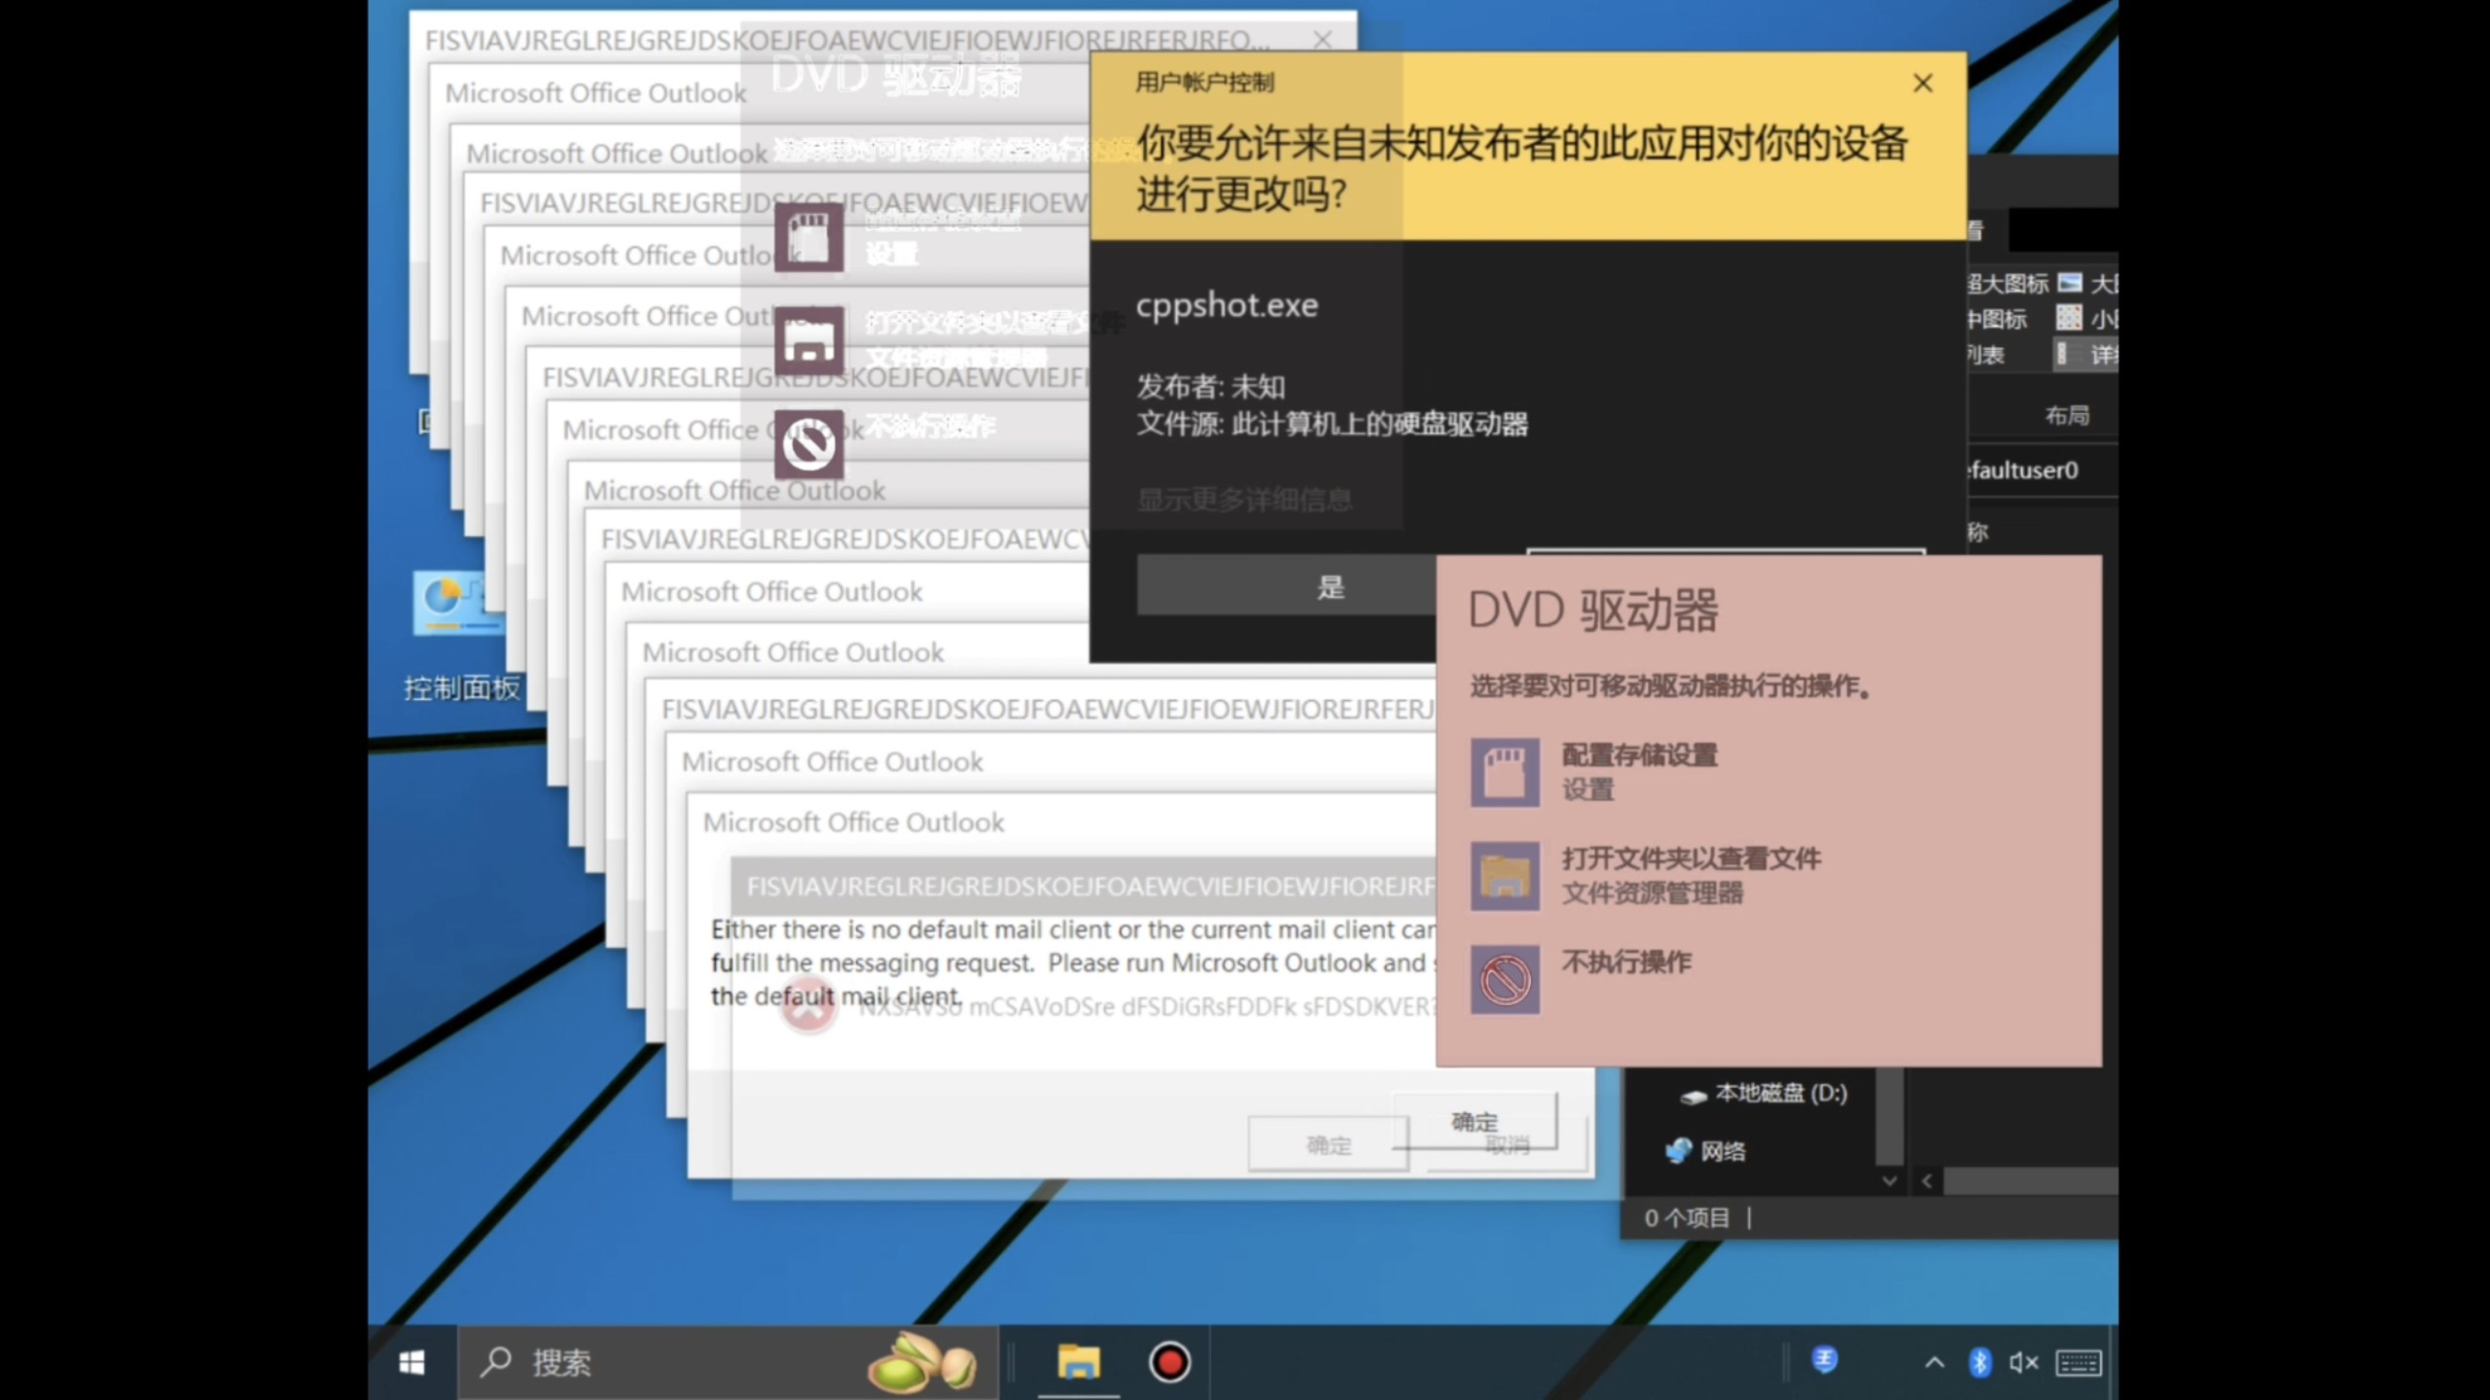The height and width of the screenshot is (1400, 2490).
Task: Click the Bluetooth tray icon
Action: [1978, 1362]
